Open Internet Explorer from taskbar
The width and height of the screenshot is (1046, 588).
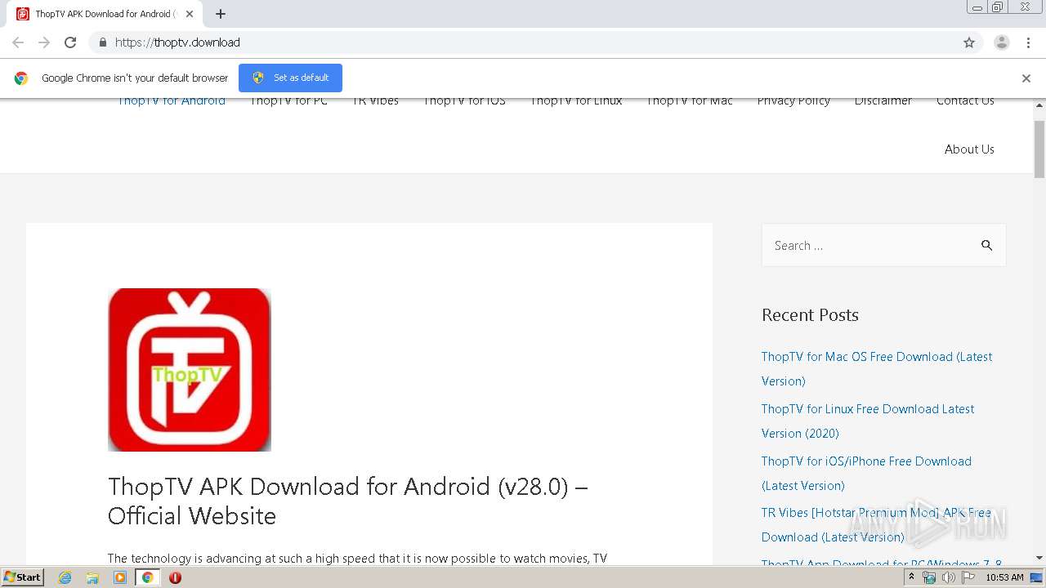point(65,577)
